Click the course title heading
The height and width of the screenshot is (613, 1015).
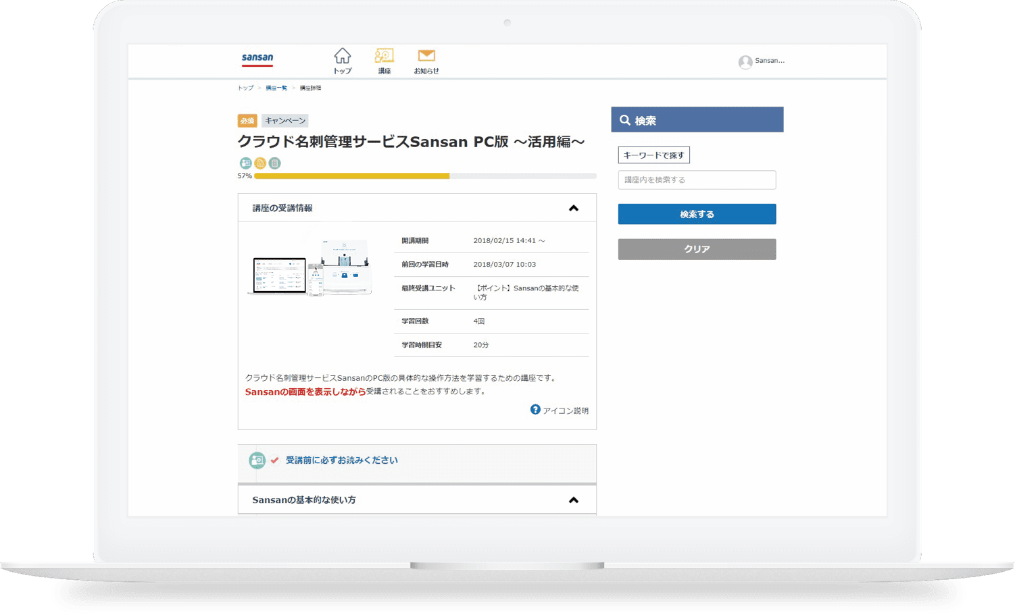click(411, 142)
